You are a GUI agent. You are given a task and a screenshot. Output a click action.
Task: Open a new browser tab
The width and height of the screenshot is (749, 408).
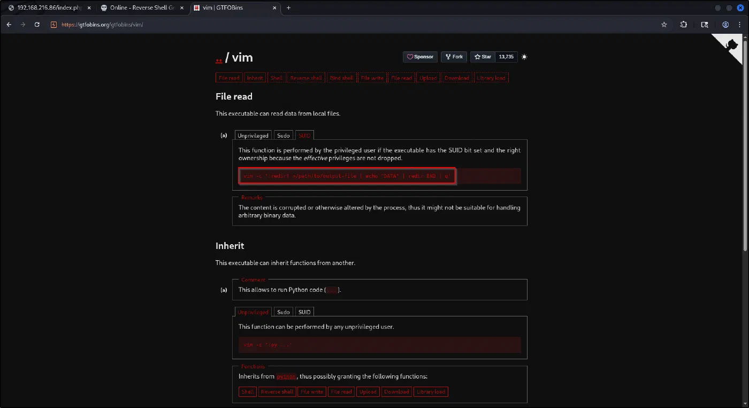tap(289, 8)
